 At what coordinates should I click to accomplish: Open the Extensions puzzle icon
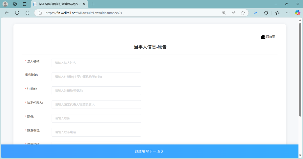266,13
